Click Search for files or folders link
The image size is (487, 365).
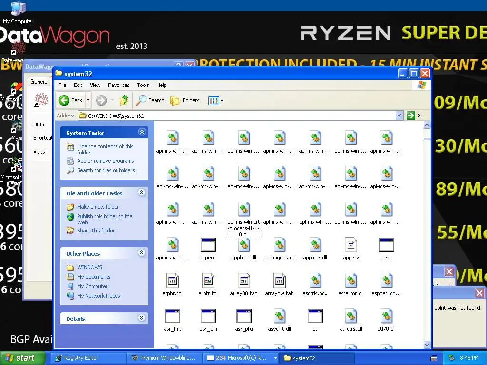(106, 170)
